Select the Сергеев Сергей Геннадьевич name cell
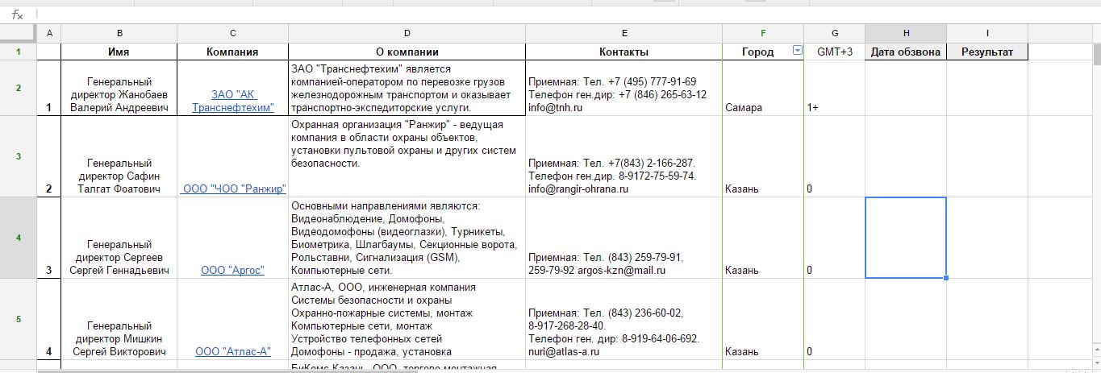Viewport: 1101px width, 373px height. (x=119, y=238)
